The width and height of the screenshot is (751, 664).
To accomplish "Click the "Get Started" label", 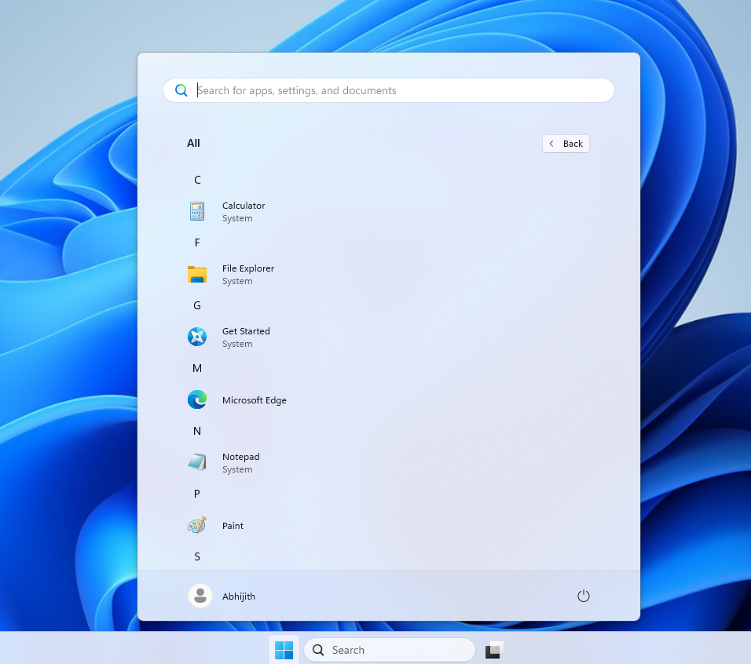I will click(x=246, y=331).
